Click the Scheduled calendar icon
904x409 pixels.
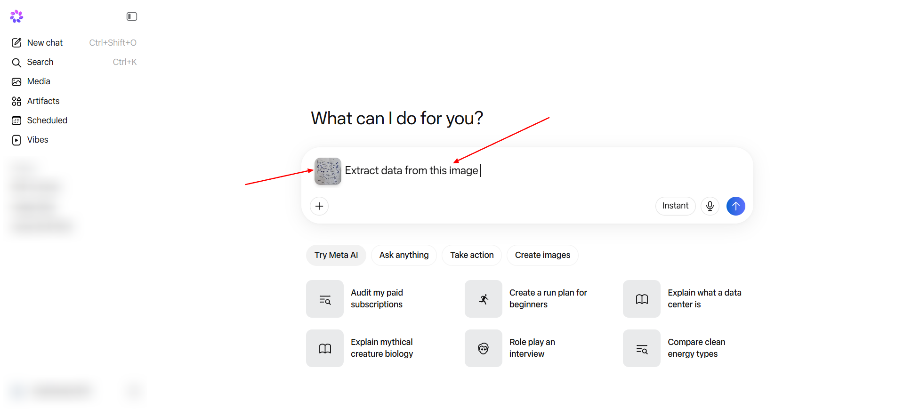16,120
